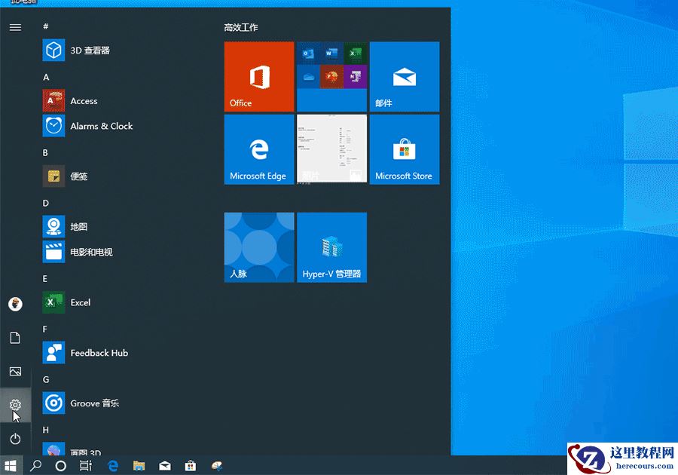
Task: Click the Windows Start button
Action: (11, 465)
